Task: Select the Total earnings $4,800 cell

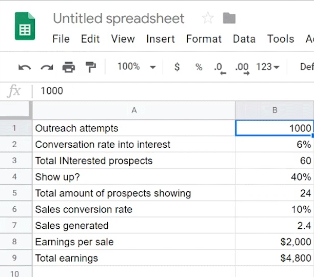Action: pos(274,258)
